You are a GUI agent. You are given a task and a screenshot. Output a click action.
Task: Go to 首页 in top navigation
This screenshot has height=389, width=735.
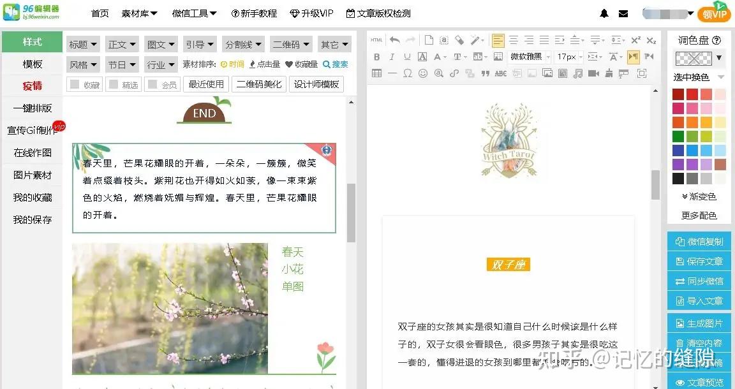tap(100, 13)
